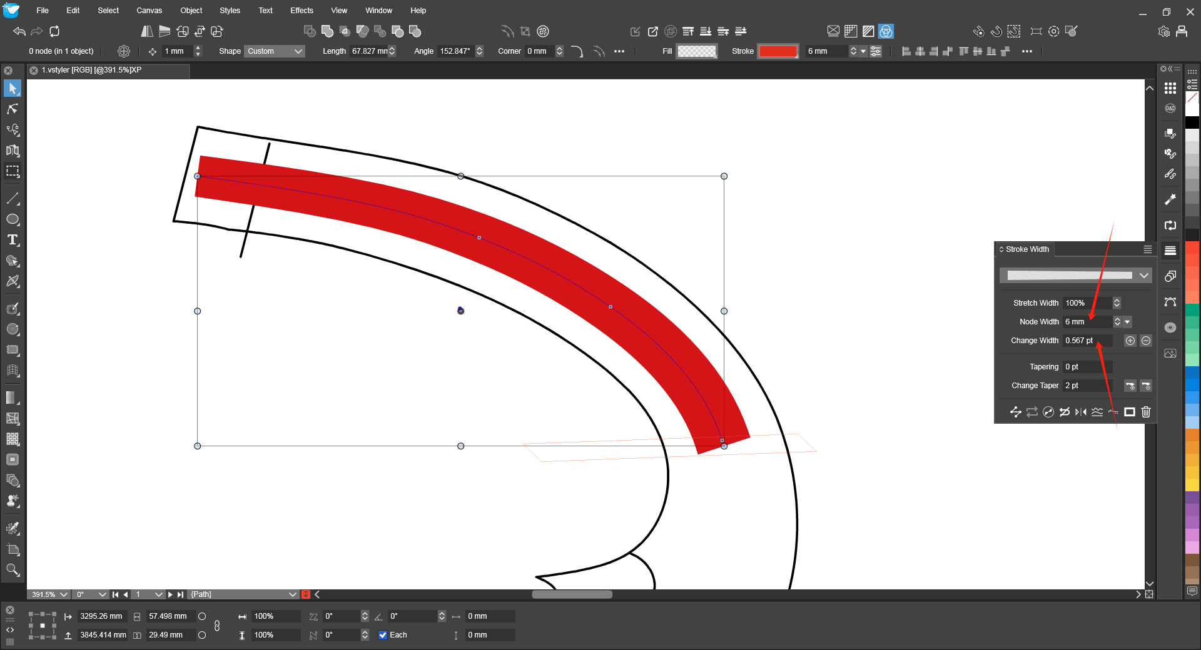This screenshot has height=650, width=1201.
Task: Click the 1.vstyler document tab
Action: click(91, 70)
